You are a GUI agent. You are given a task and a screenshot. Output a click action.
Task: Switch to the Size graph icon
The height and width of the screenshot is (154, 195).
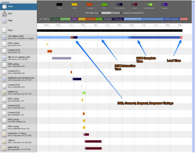point(4,14)
